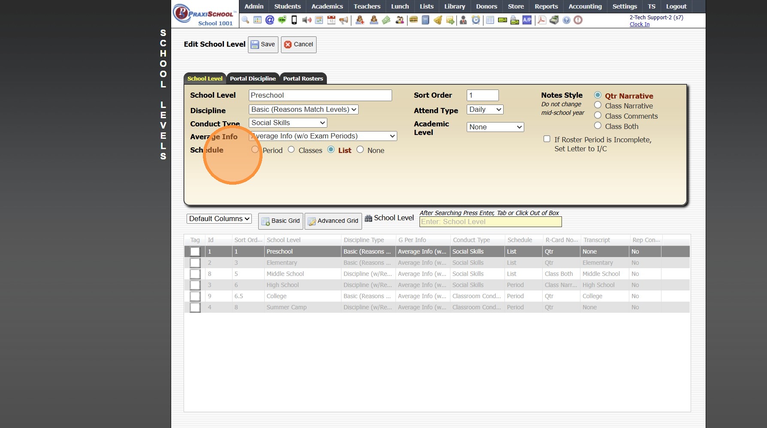Image resolution: width=767 pixels, height=428 pixels.
Task: Click the Sort Order input field
Action: (483, 96)
